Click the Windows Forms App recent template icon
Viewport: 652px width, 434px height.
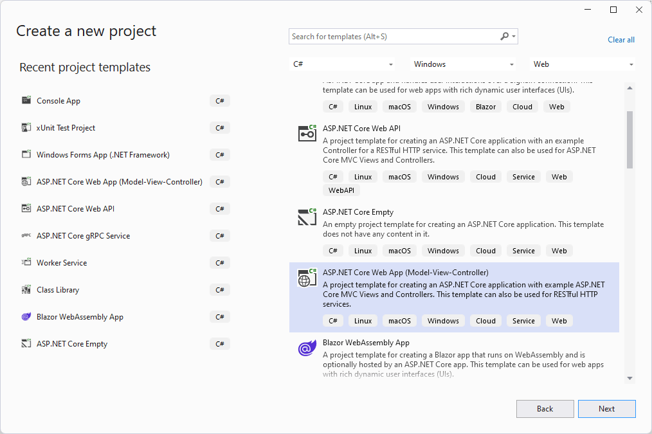(x=26, y=154)
